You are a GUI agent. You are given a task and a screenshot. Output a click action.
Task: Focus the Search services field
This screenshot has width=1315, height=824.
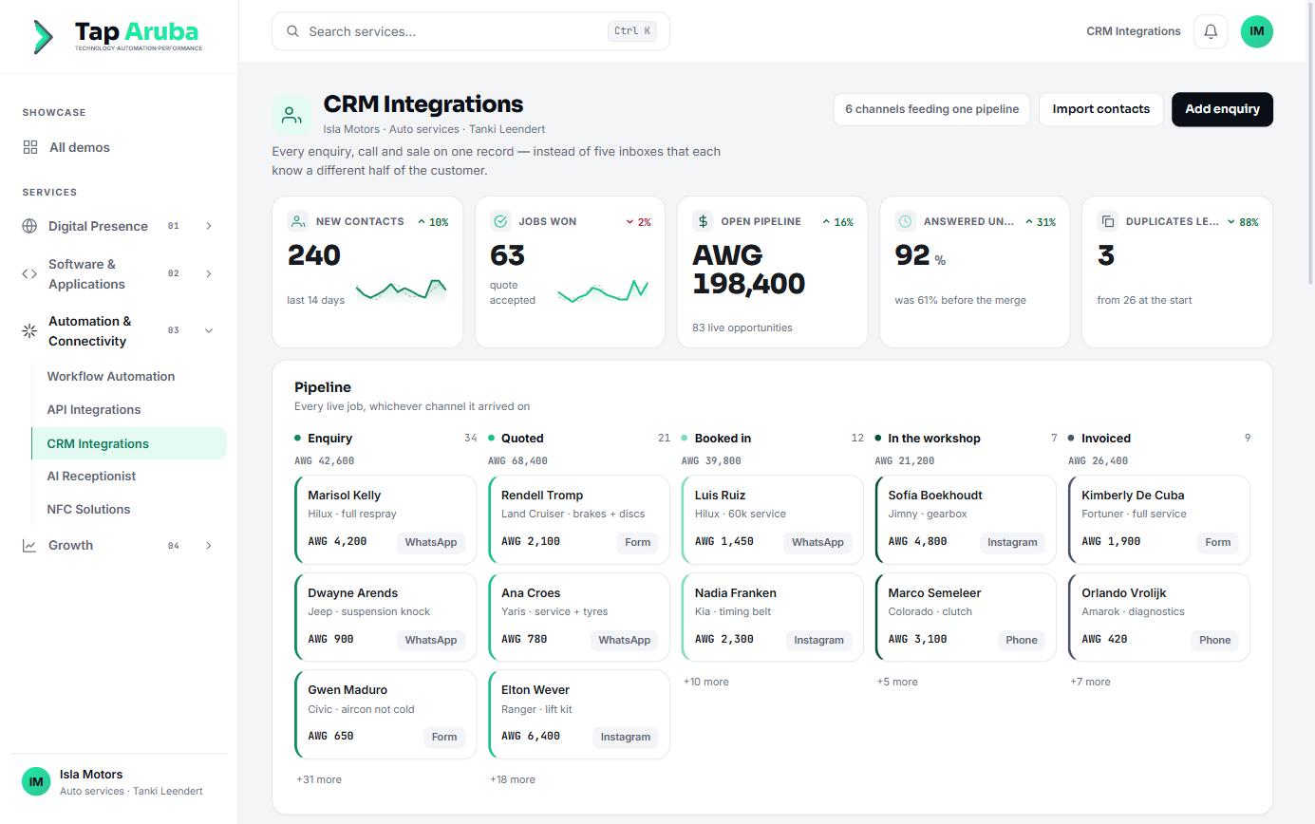471,31
